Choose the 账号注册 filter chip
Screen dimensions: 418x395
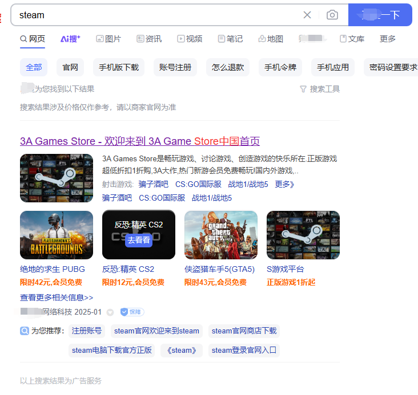pyautogui.click(x=175, y=67)
